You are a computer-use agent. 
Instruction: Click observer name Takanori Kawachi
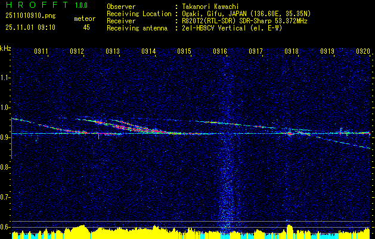(x=210, y=7)
